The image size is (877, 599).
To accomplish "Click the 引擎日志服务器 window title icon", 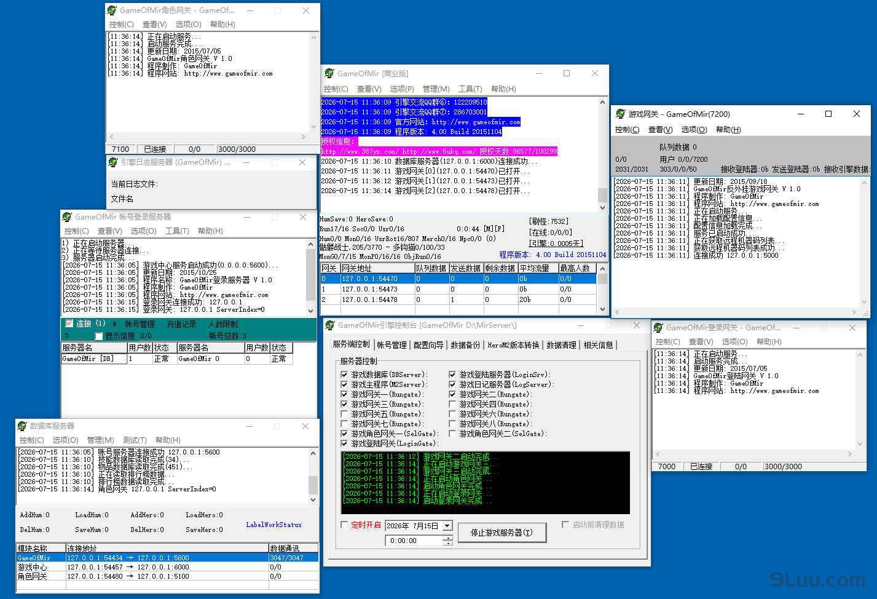I will click(x=113, y=162).
